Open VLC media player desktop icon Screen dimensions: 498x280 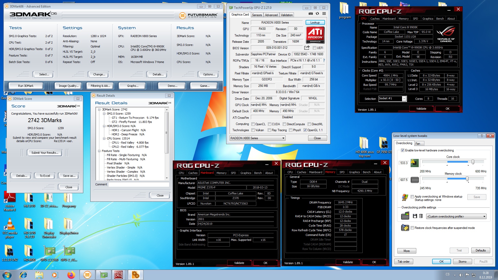coord(10,228)
